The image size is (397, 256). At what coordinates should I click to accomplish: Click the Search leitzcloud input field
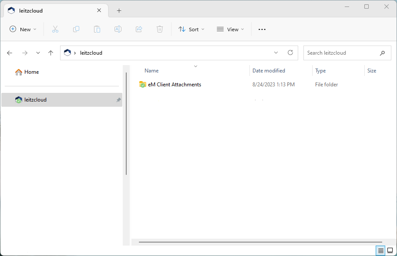(340, 53)
